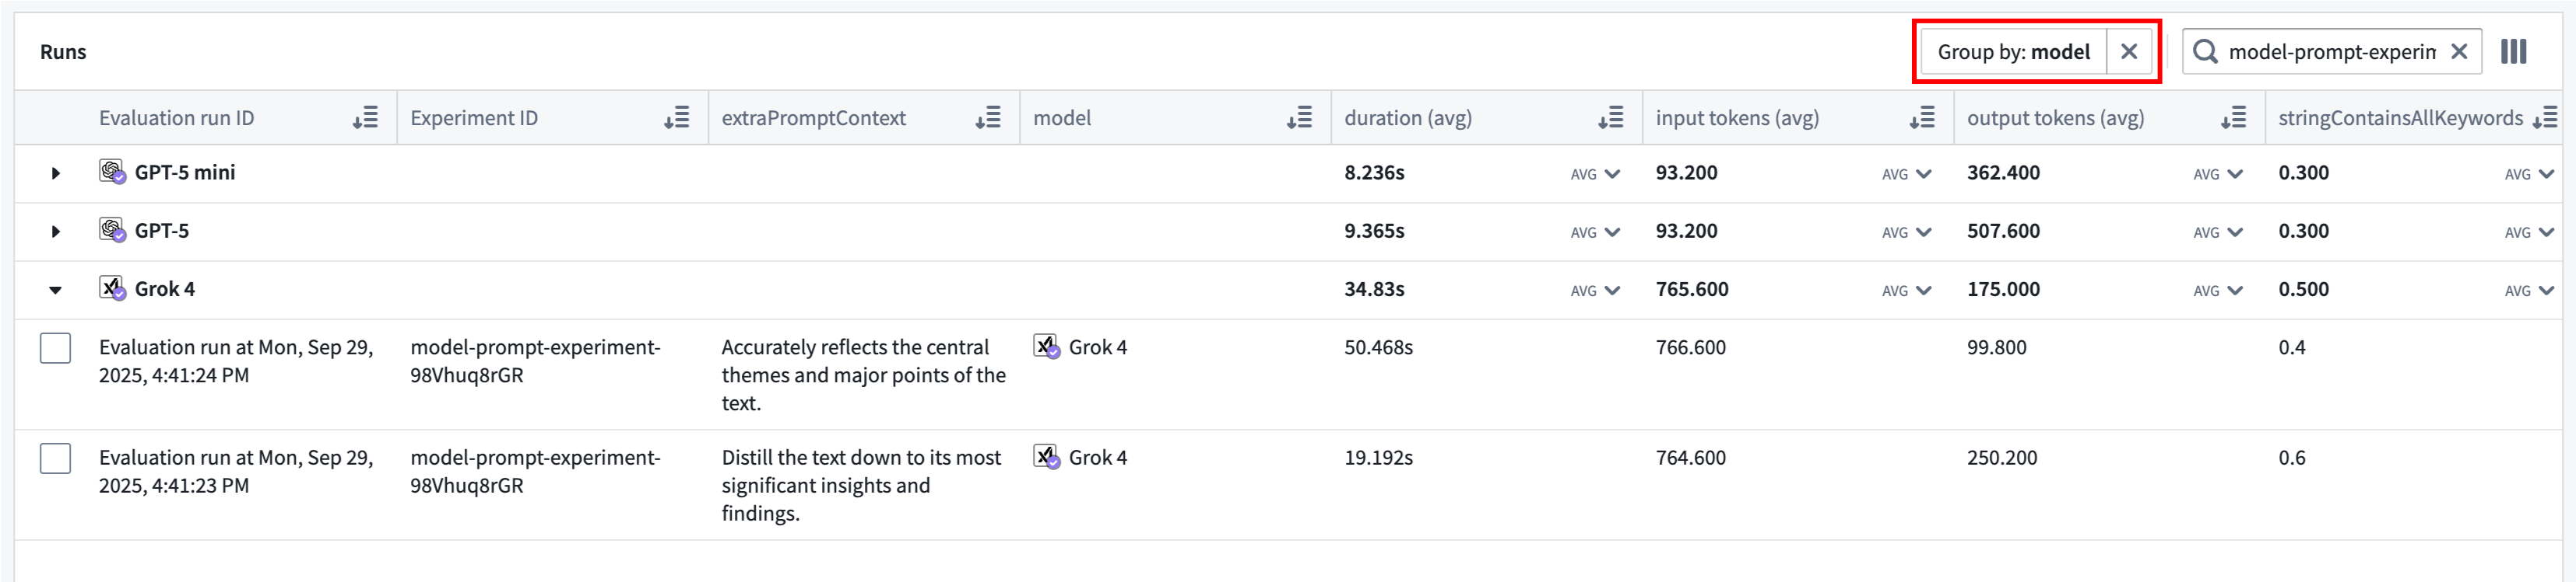Open the Group by: model selector
2576x582 pixels.
click(2013, 52)
